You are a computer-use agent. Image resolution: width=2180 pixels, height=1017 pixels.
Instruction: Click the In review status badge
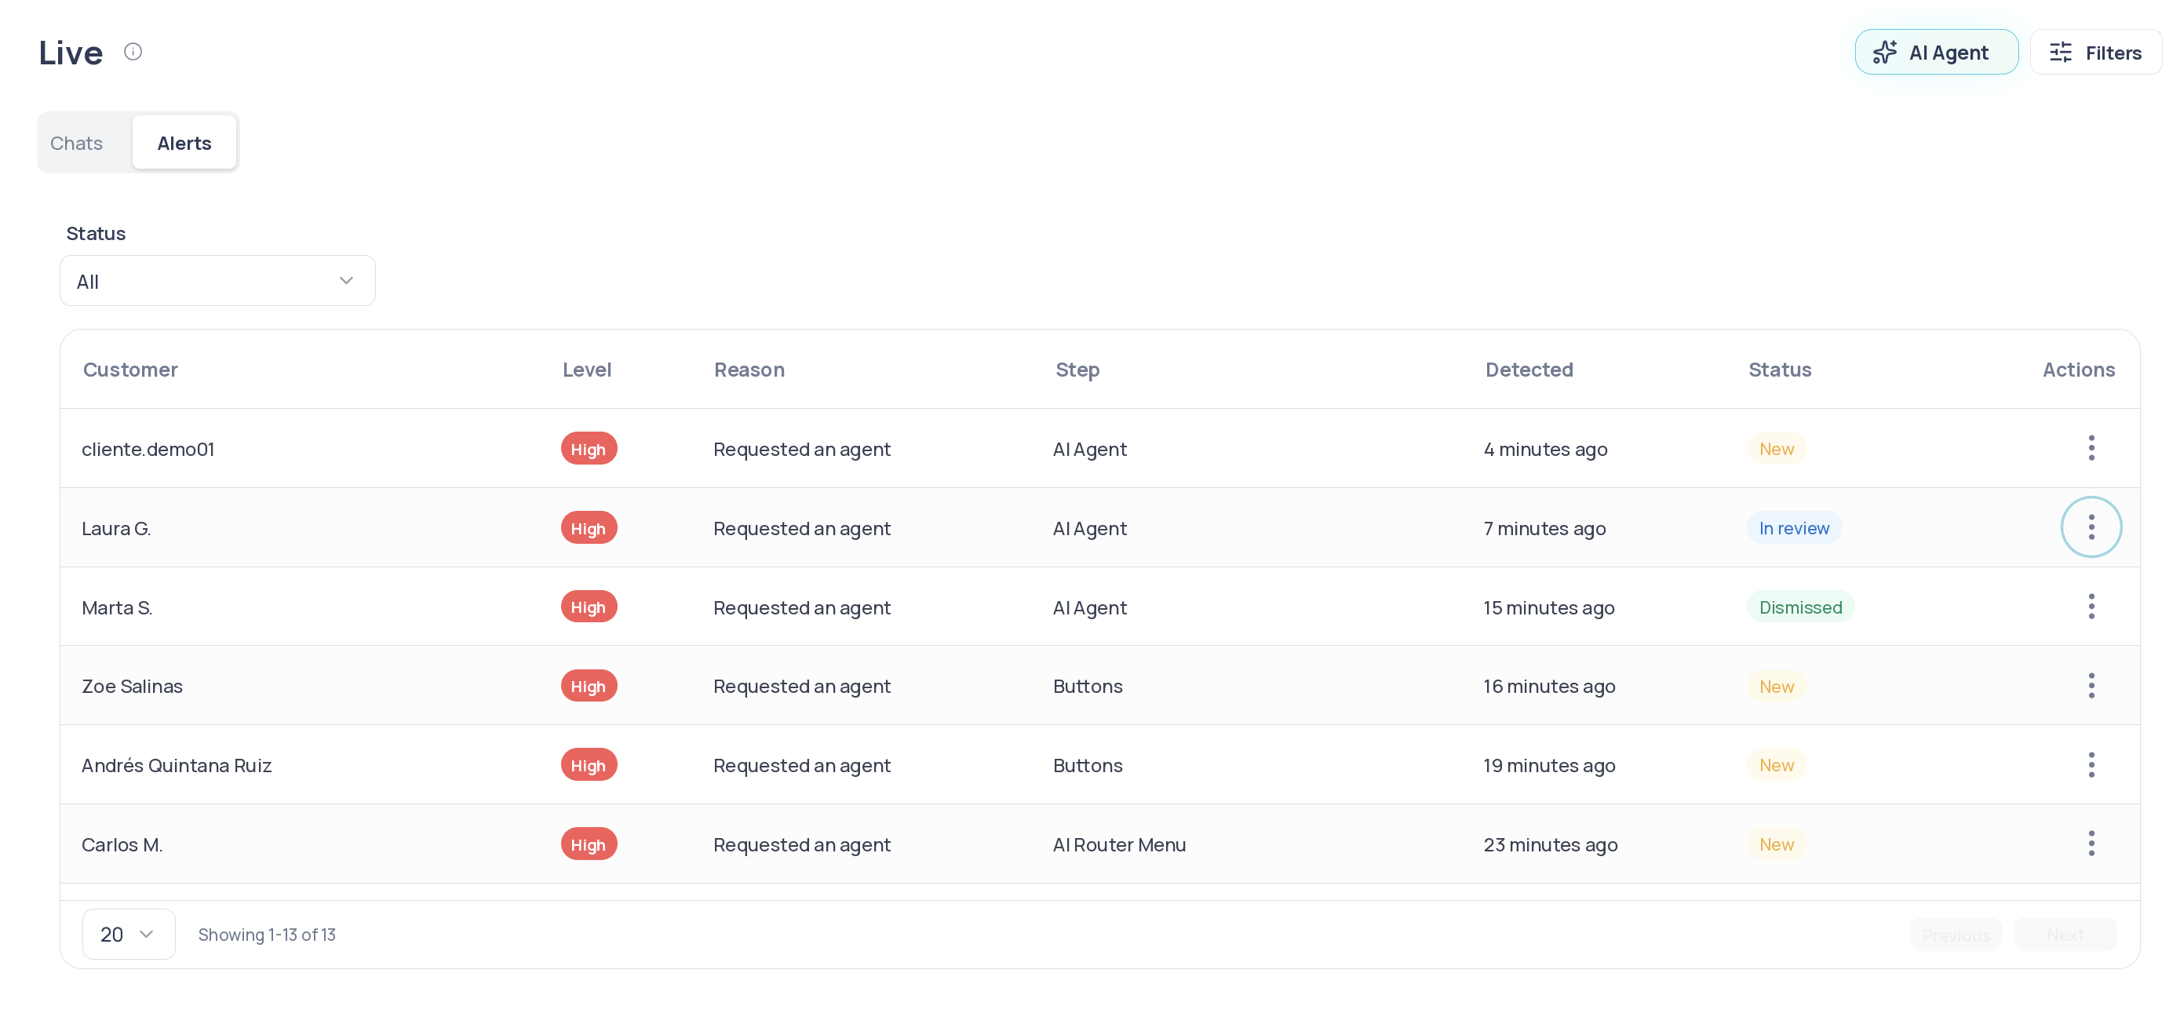tap(1794, 528)
